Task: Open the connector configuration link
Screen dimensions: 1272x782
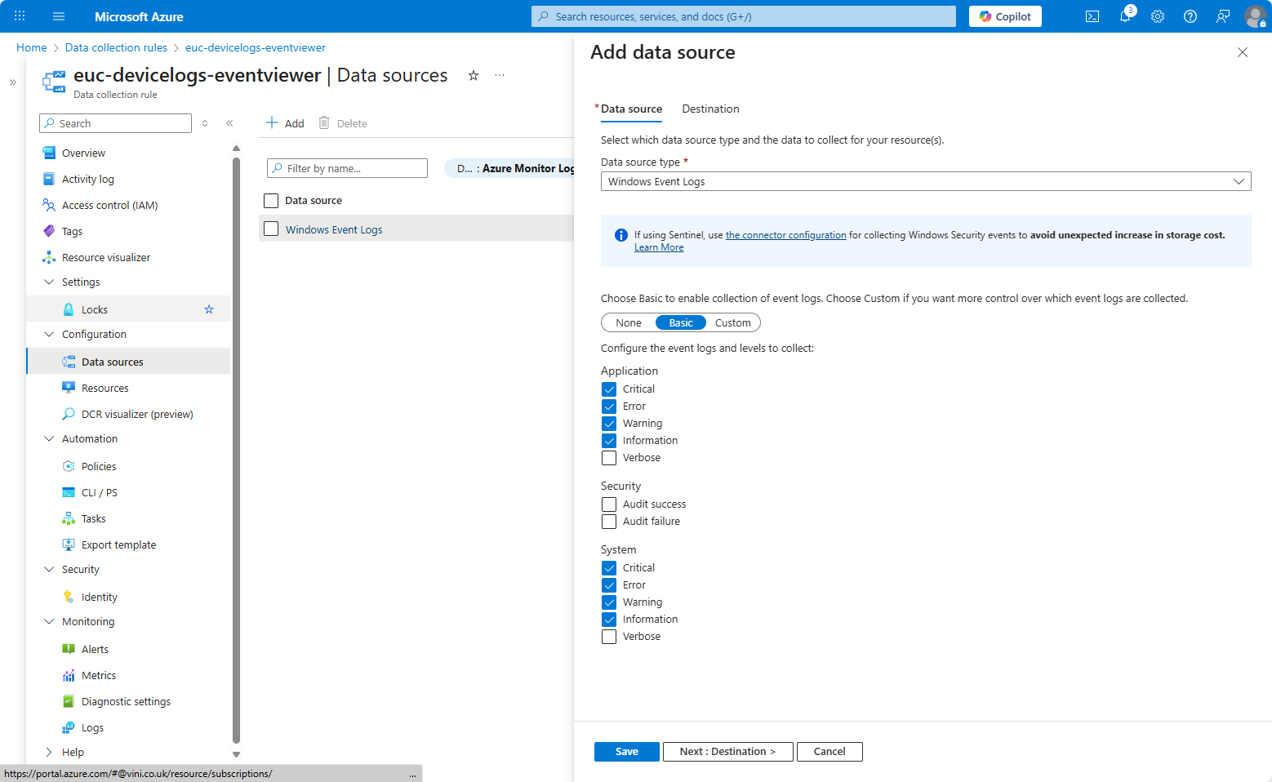Action: point(785,235)
